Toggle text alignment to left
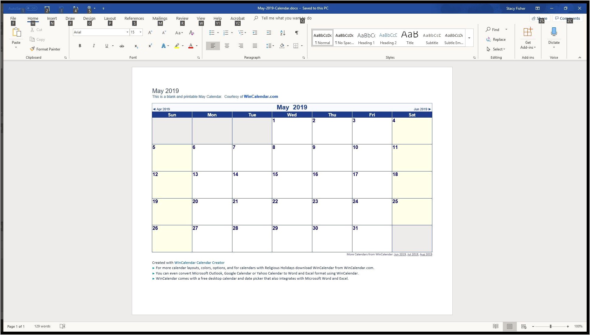This screenshot has height=335, width=590. (213, 45)
